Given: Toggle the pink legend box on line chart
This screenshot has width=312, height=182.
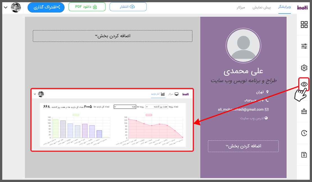Looking at the screenshot, I should pyautogui.click(x=149, y=115).
